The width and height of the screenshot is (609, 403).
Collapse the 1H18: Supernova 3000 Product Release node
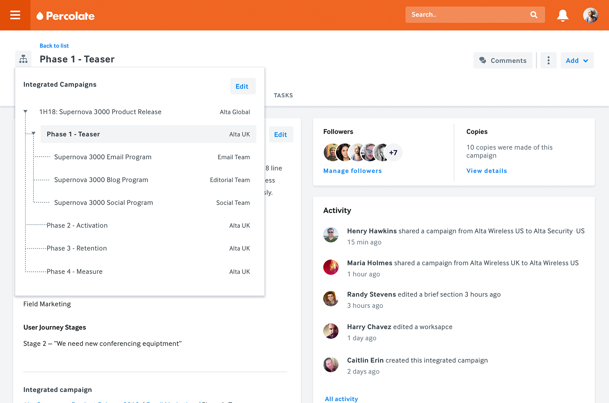pyautogui.click(x=26, y=112)
